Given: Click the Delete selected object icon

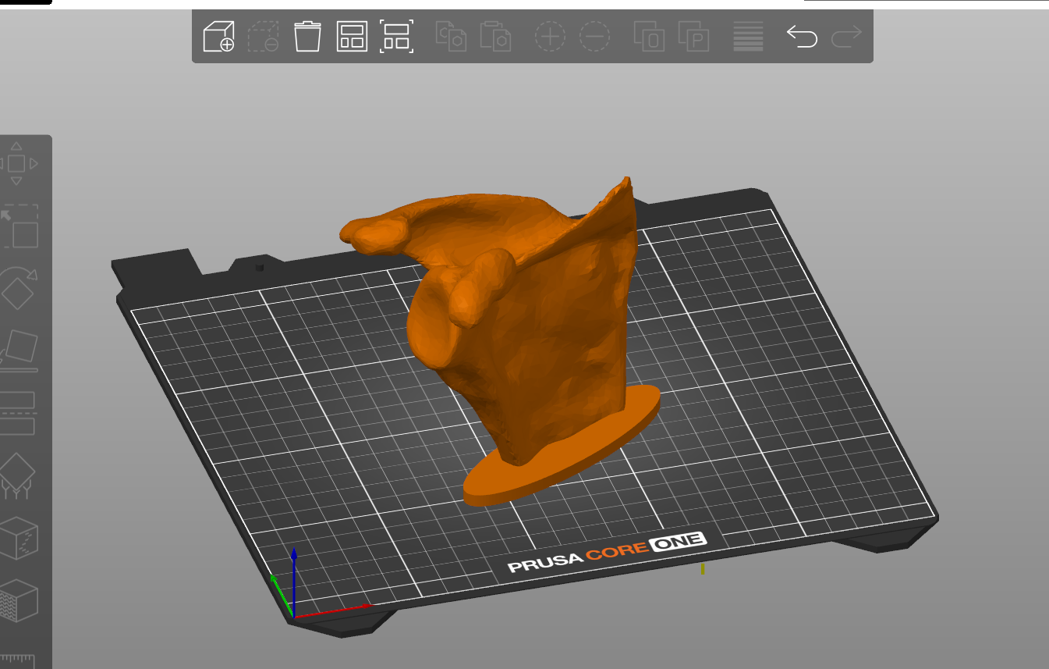Looking at the screenshot, I should click(x=264, y=37).
